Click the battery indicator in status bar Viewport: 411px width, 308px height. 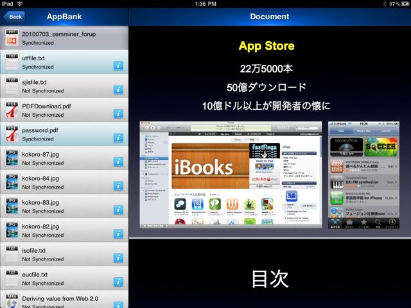pos(405,4)
